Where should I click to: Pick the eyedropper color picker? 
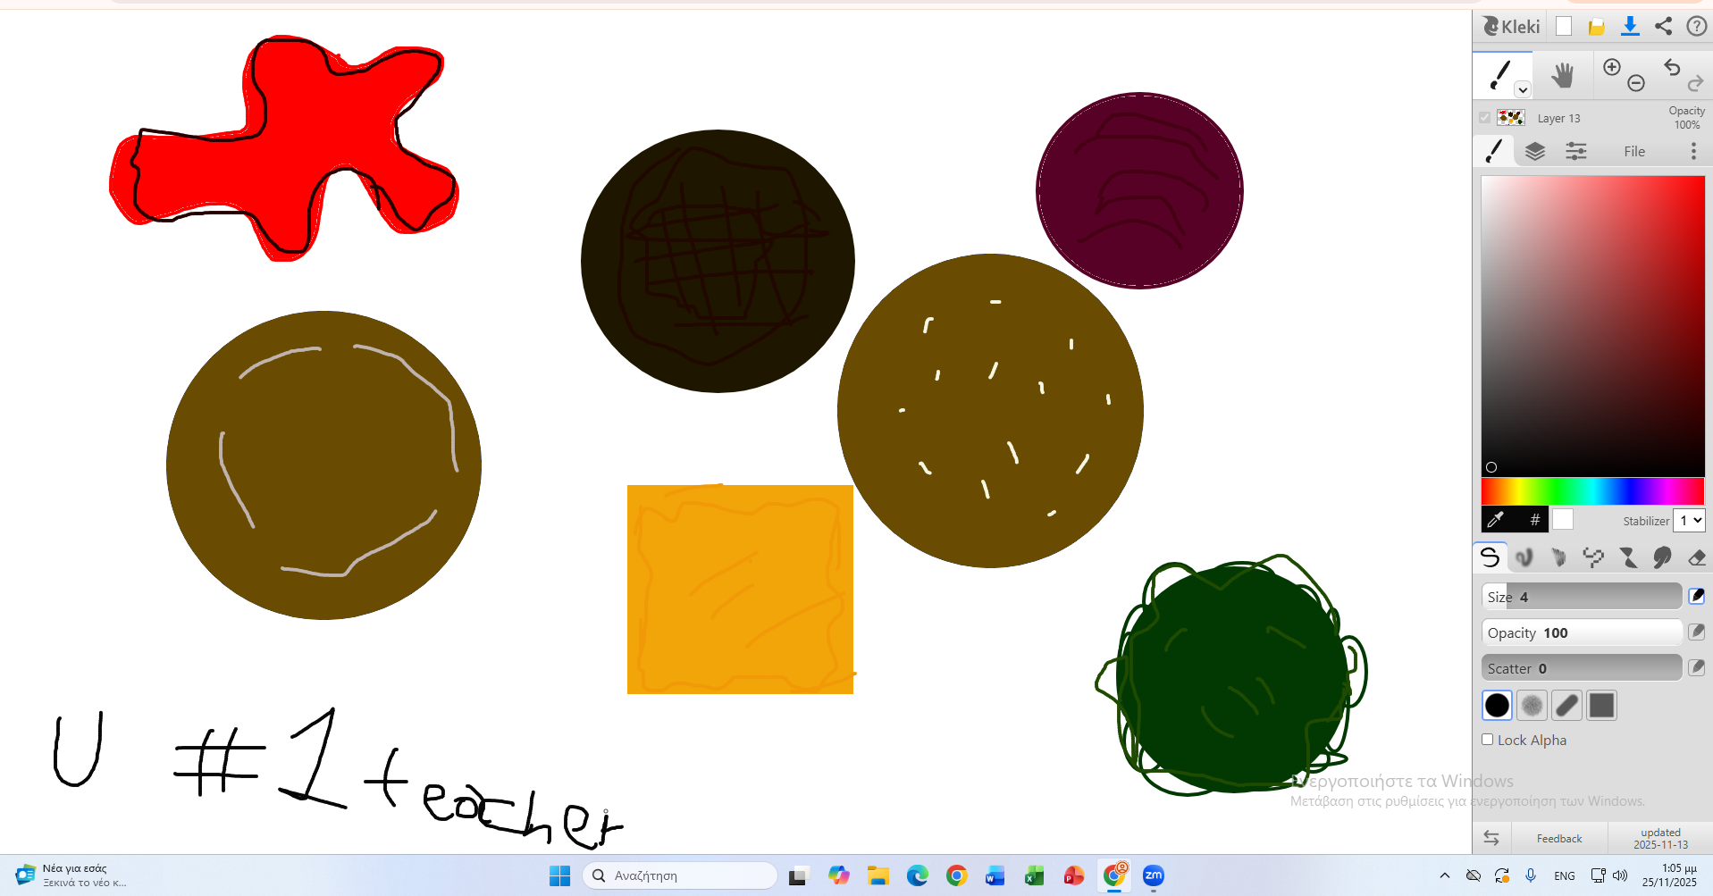(1495, 519)
